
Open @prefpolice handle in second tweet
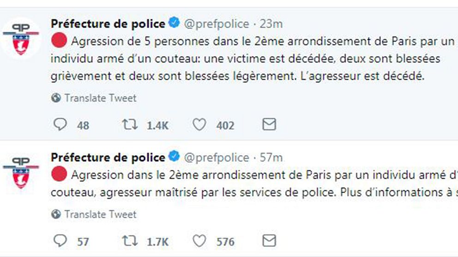point(217,158)
